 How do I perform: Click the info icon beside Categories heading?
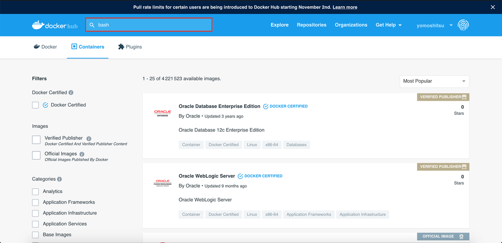(x=59, y=179)
